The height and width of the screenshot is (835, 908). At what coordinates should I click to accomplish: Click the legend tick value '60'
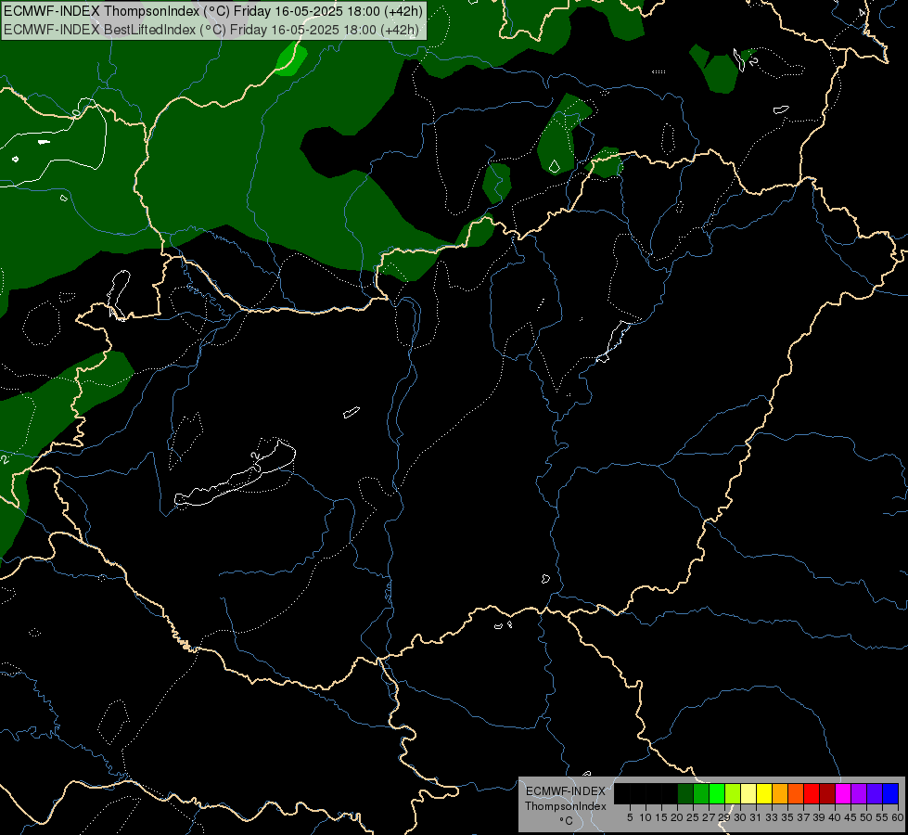click(x=898, y=817)
